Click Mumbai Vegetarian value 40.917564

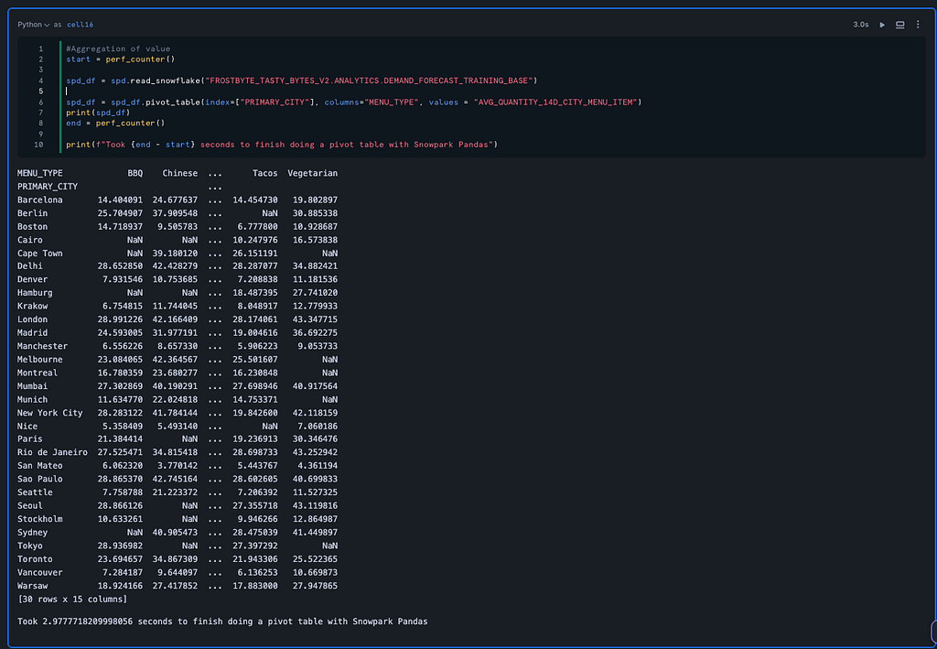click(315, 386)
